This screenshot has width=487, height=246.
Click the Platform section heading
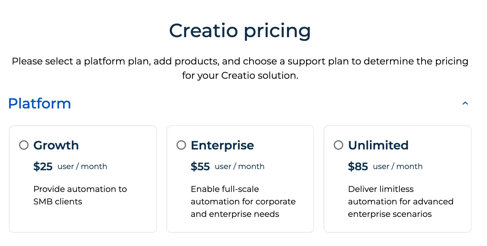pyautogui.click(x=40, y=103)
